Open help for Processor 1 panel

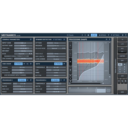tap(31, 80)
